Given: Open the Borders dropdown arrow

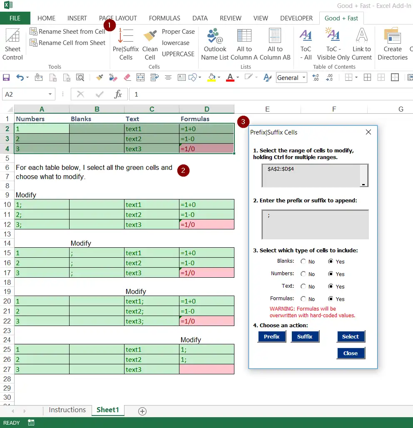Looking at the screenshot, I should coord(356,78).
